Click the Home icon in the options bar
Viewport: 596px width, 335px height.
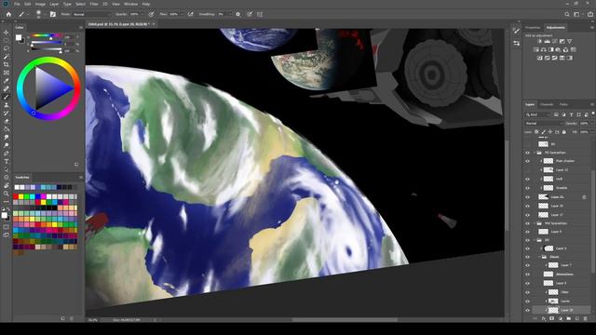pos(8,15)
